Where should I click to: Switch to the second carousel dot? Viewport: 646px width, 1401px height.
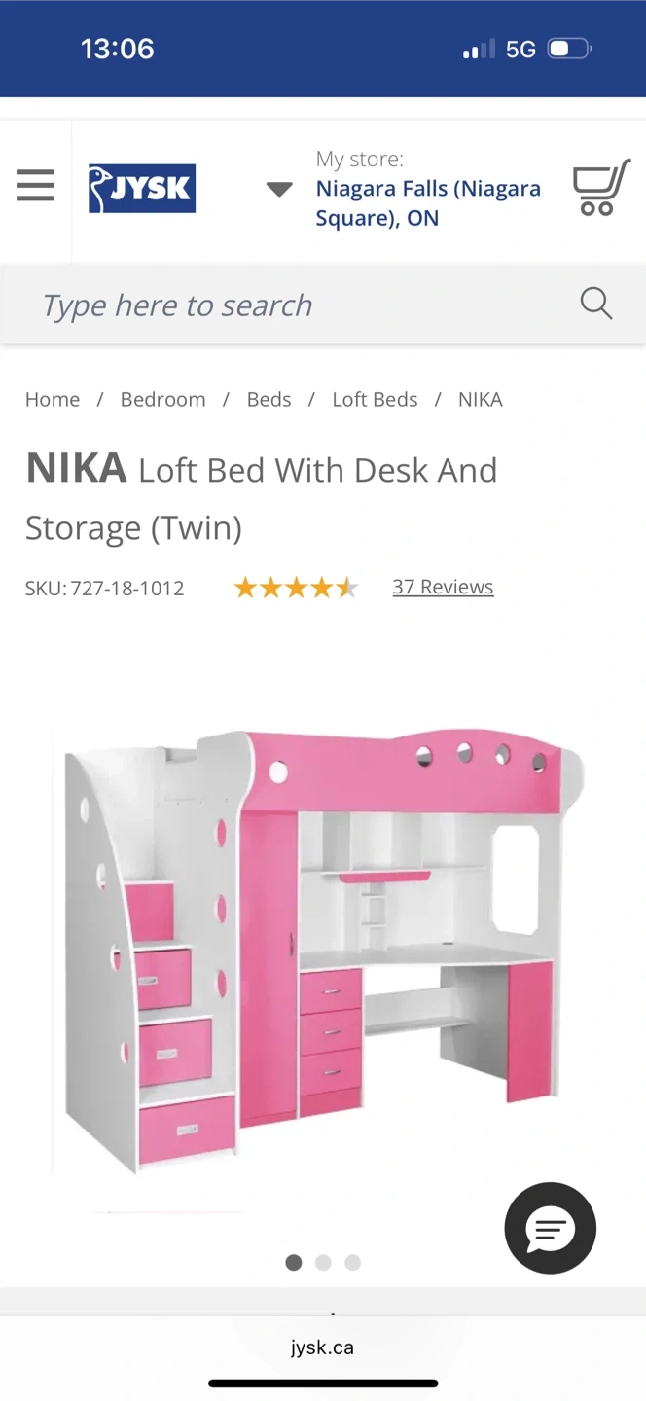(x=323, y=1262)
